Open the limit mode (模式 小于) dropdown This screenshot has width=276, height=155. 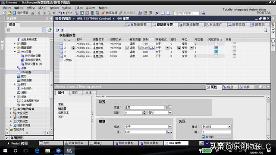coord(170,127)
